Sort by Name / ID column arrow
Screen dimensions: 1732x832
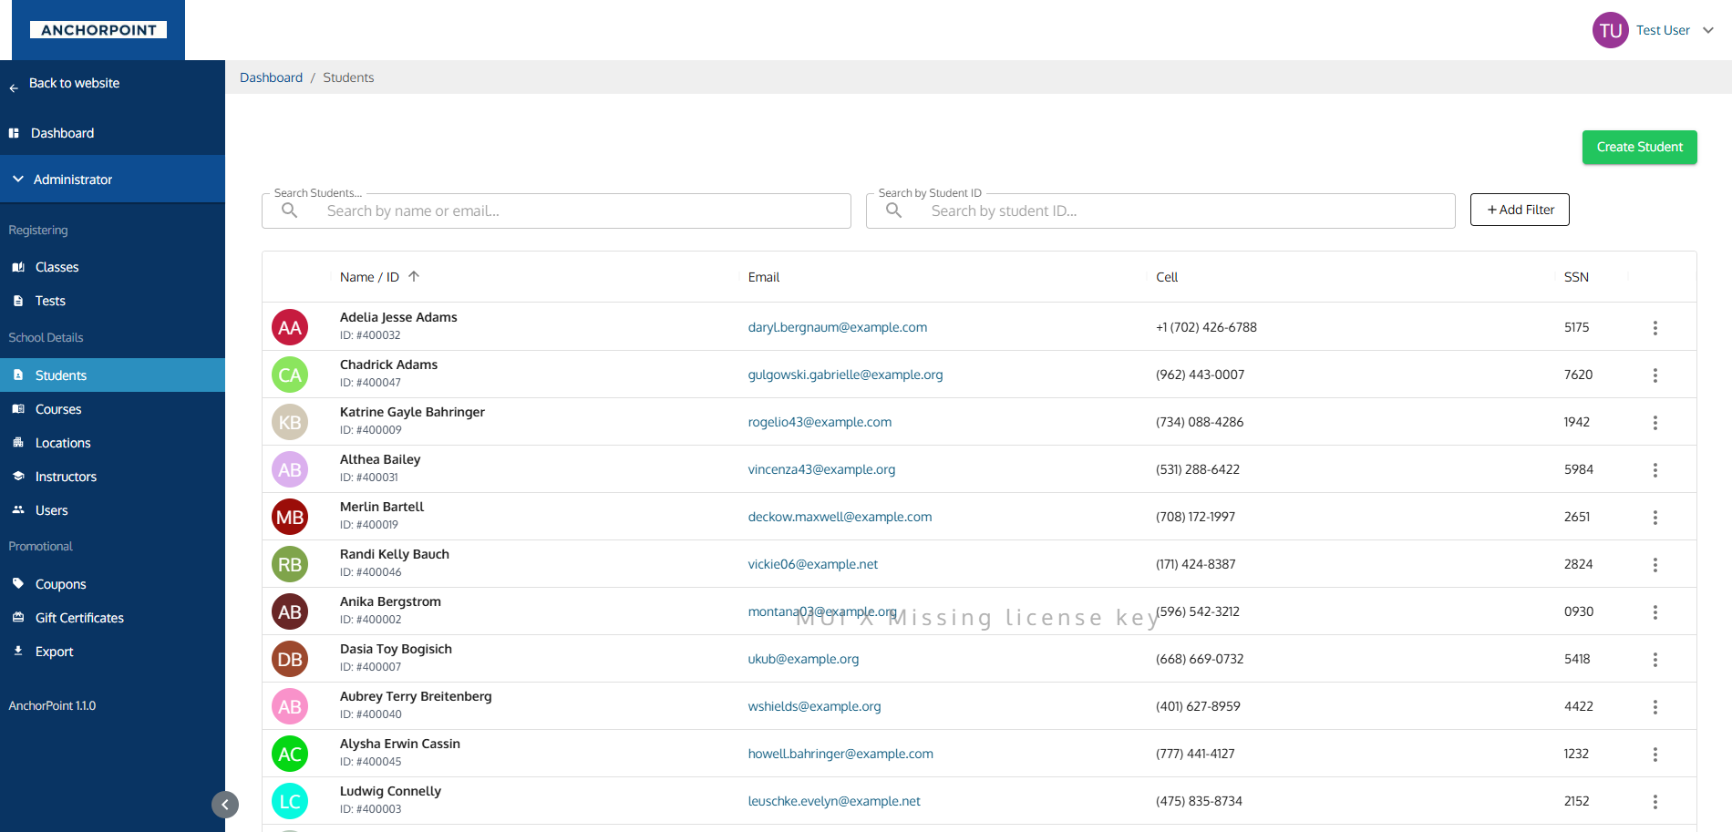(x=414, y=277)
